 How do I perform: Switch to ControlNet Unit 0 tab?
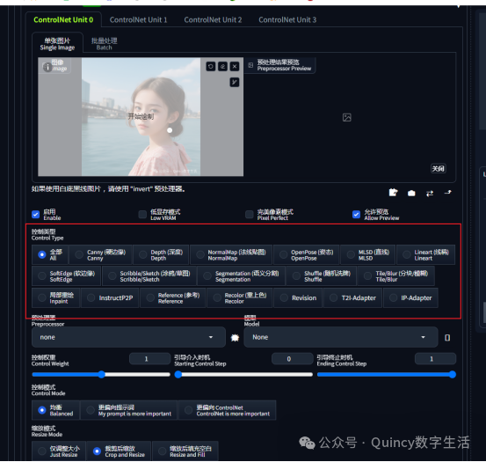pyautogui.click(x=63, y=20)
